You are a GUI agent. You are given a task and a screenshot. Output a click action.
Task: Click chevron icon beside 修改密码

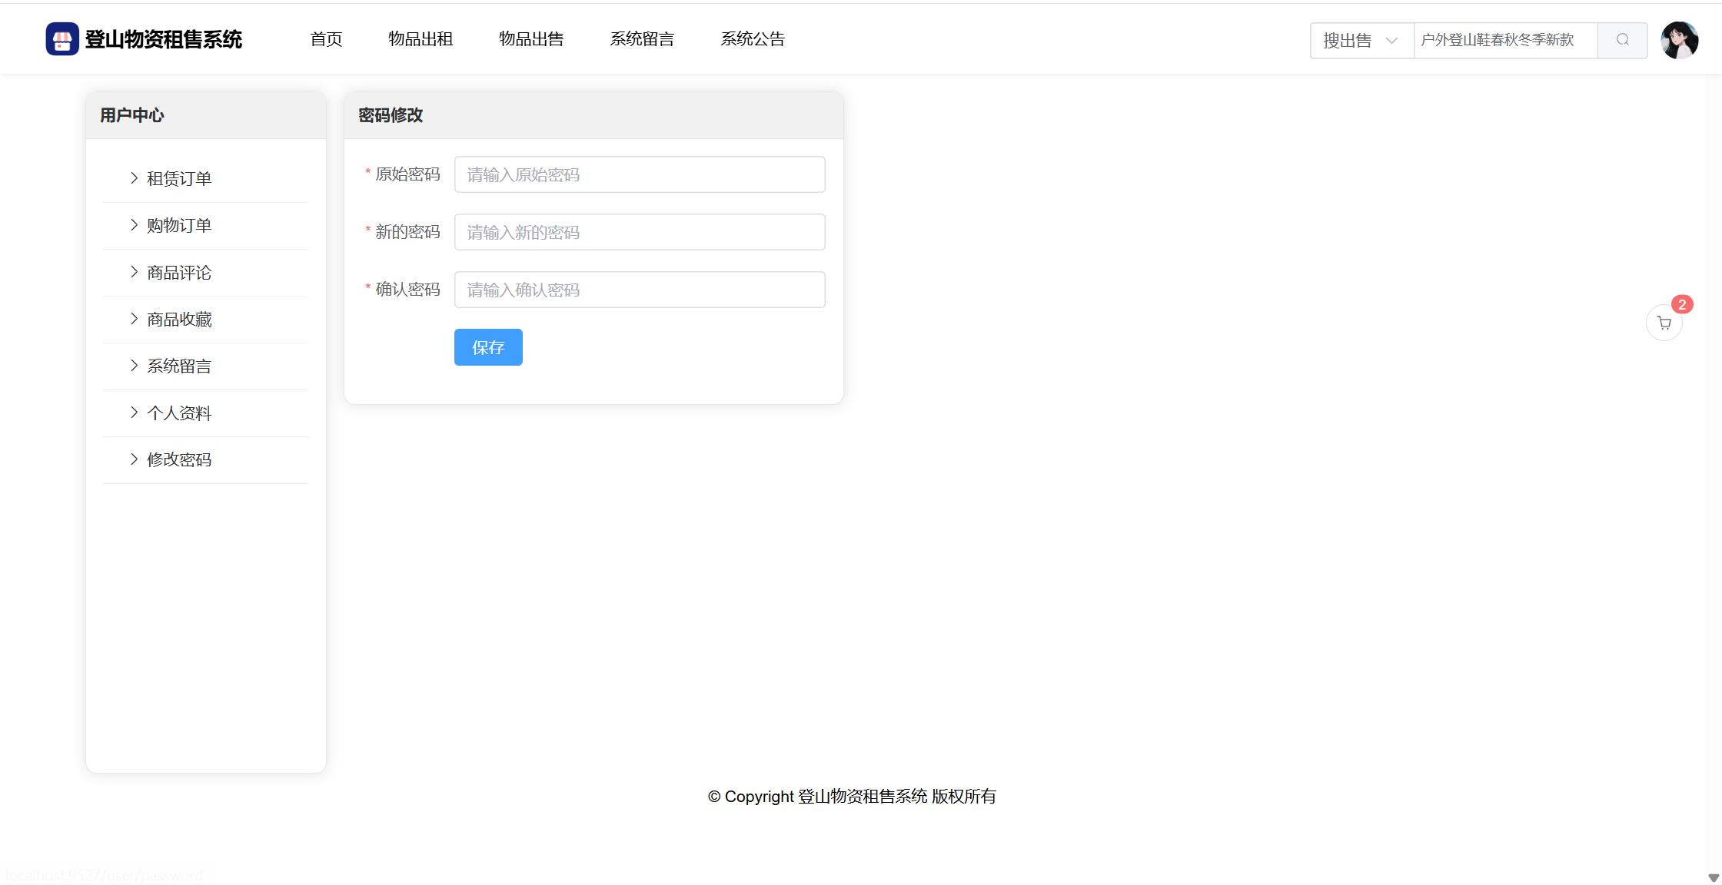135,459
